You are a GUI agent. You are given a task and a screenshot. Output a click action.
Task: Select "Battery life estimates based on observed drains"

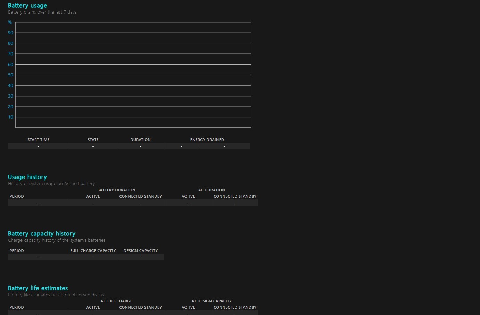[56, 295]
